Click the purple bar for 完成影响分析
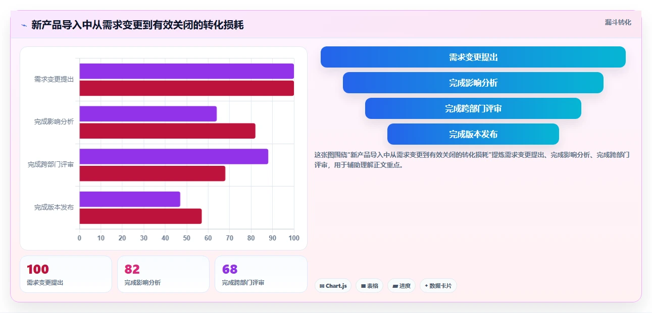 [148, 114]
